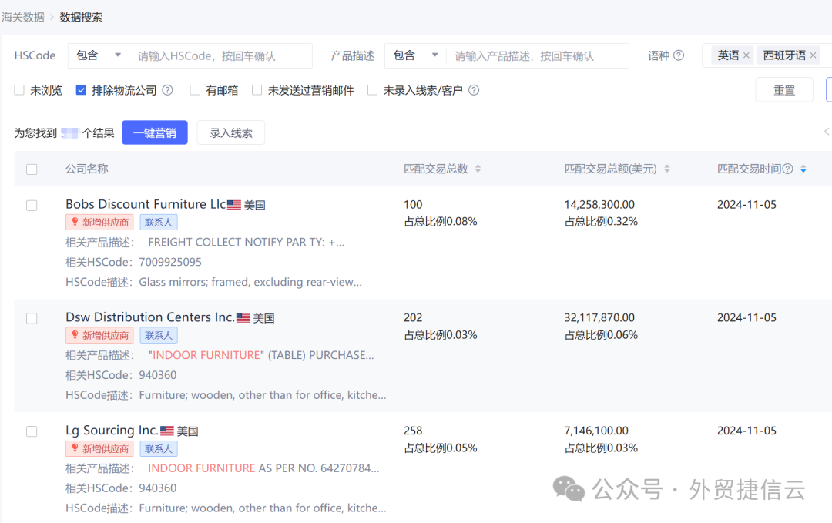
Task: Click 新增供应商 tag on Lg Sourcing row
Action: tap(99, 448)
